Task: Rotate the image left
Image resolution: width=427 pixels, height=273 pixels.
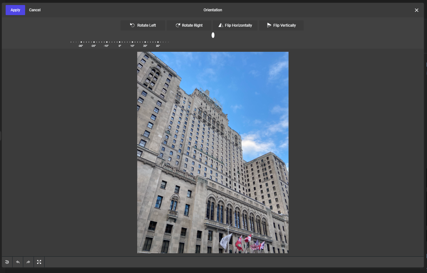Action: click(143, 25)
